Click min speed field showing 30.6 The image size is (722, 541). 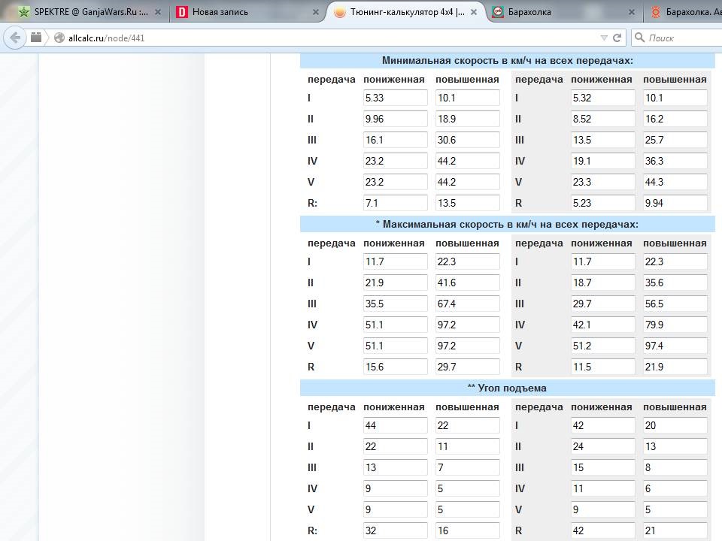pos(467,140)
